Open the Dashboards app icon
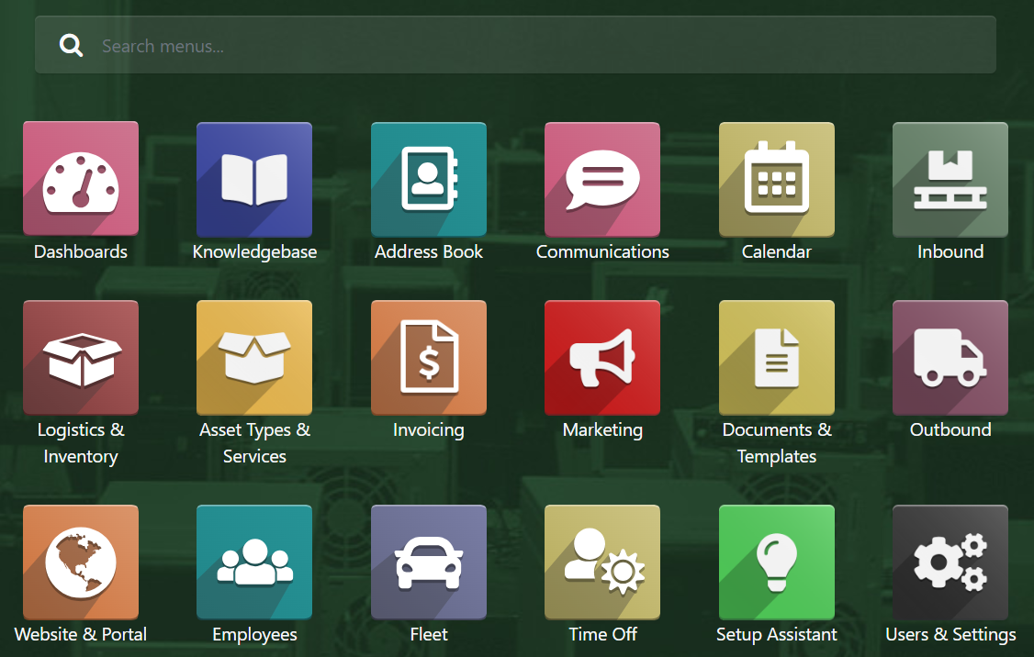Image resolution: width=1034 pixels, height=657 pixels. (81, 179)
